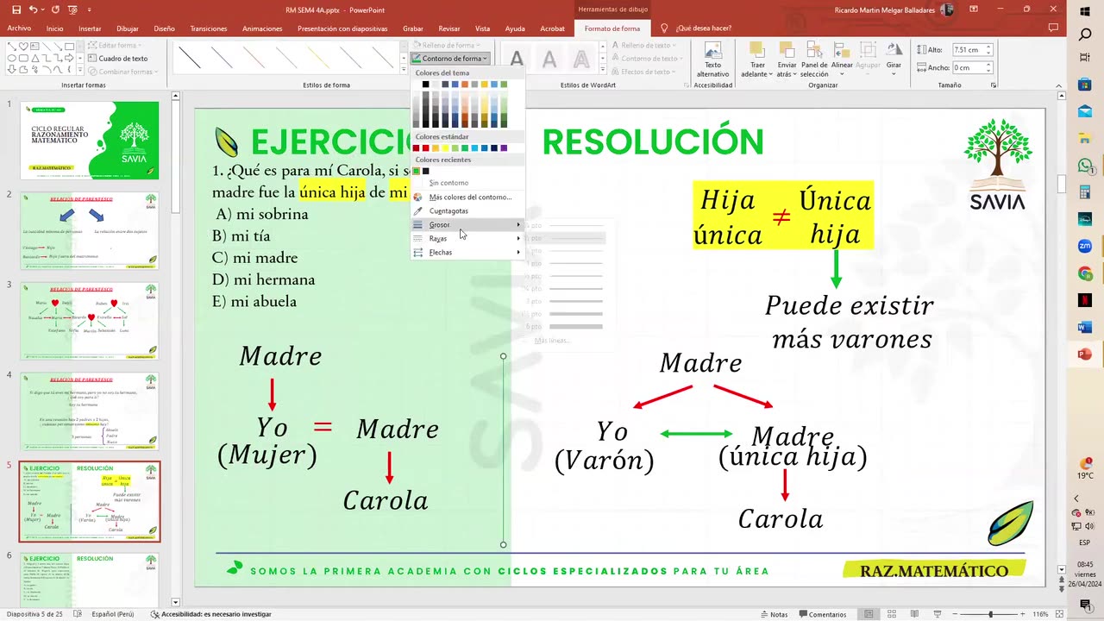Select slide 3 thumbnail
Viewport: 1104px width, 621px height.
90,321
